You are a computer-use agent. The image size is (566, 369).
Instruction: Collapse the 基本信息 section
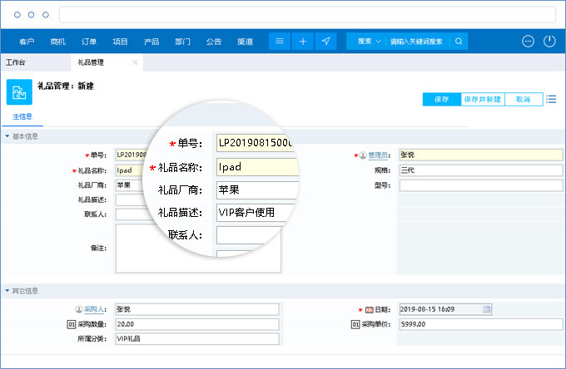[x=7, y=136]
